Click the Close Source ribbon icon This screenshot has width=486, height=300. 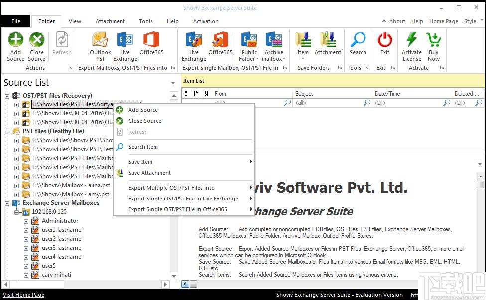pos(37,40)
